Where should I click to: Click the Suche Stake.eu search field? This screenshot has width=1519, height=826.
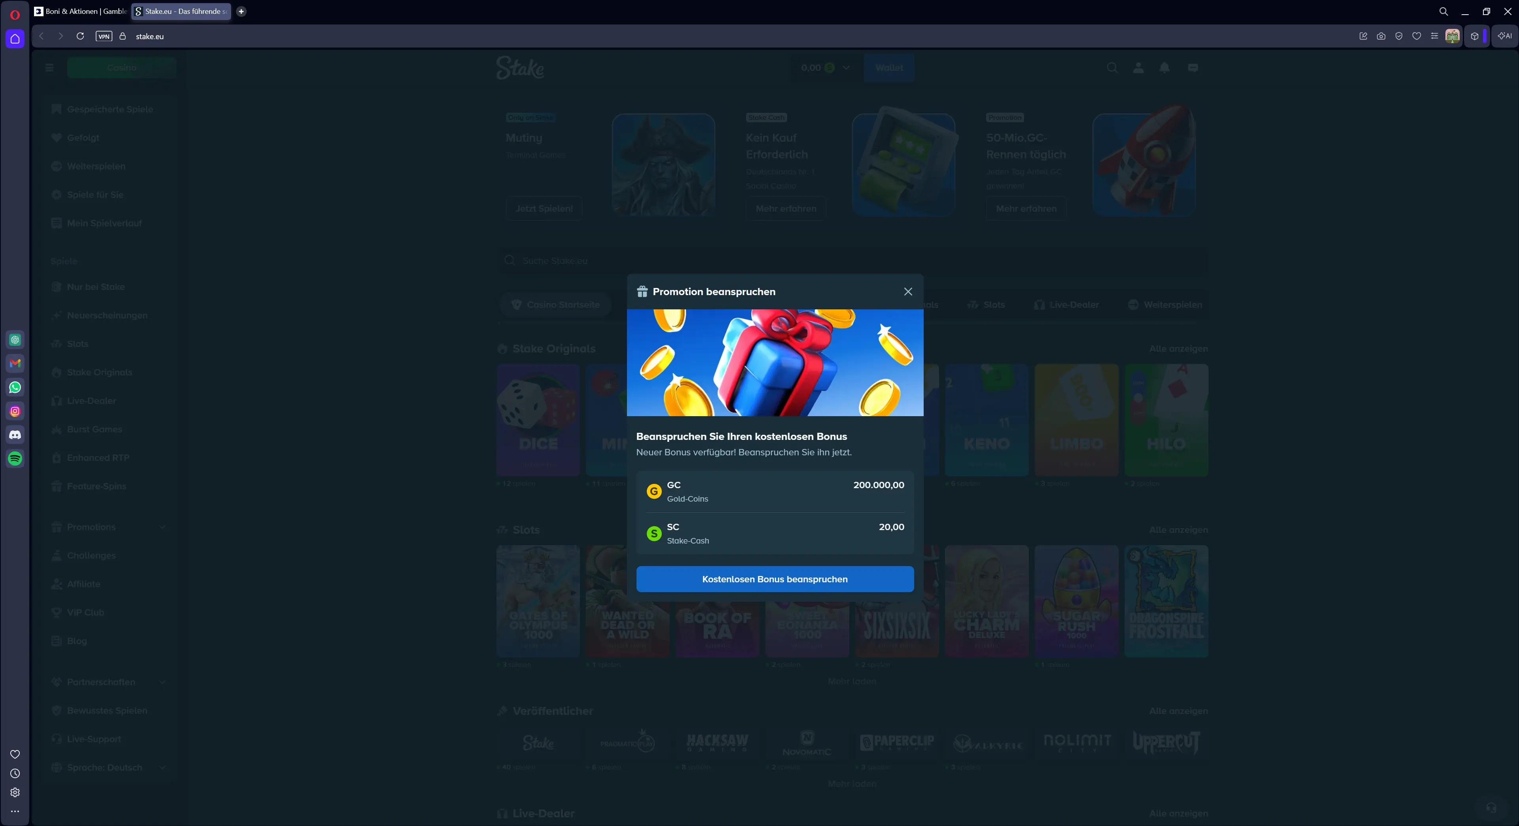[x=852, y=261]
